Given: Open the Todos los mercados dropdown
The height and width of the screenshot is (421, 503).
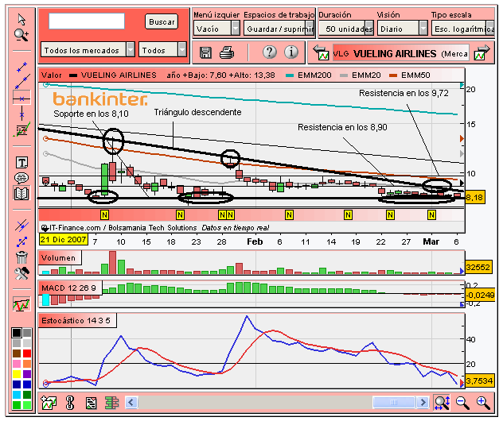Looking at the screenshot, I should click(88, 50).
